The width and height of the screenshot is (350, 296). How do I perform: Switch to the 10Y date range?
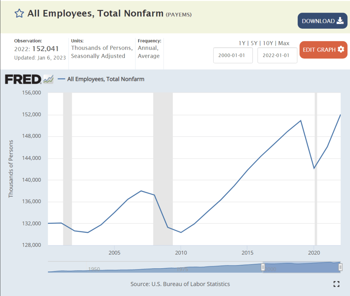[x=268, y=43]
